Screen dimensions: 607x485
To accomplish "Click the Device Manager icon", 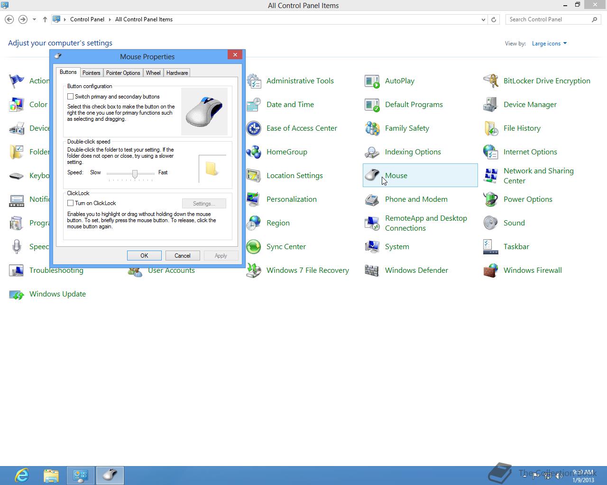I will tap(491, 105).
